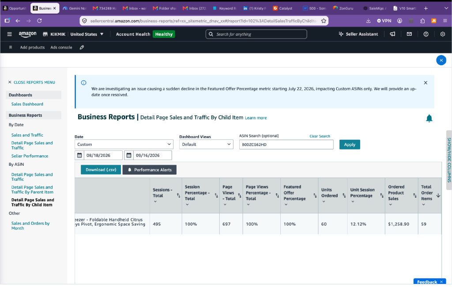The image size is (452, 287).
Task: Click the Add products link
Action: click(x=32, y=47)
